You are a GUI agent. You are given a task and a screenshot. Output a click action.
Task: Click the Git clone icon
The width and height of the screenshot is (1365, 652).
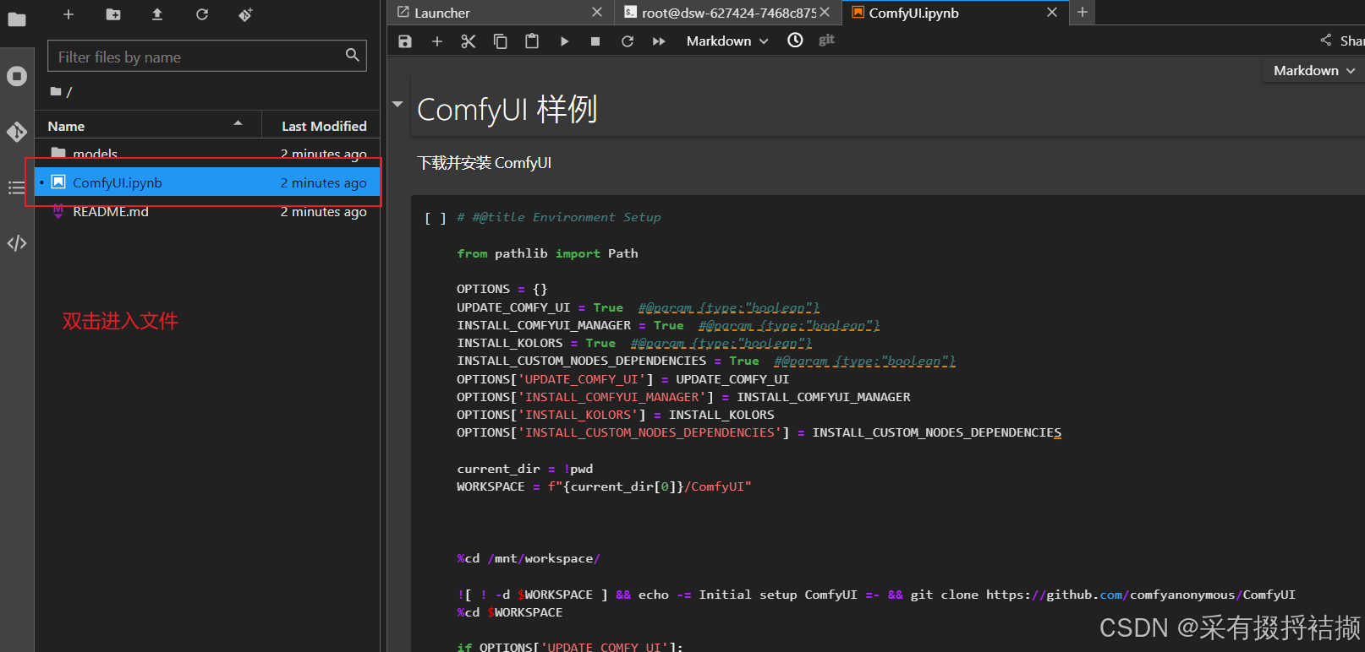point(246,14)
